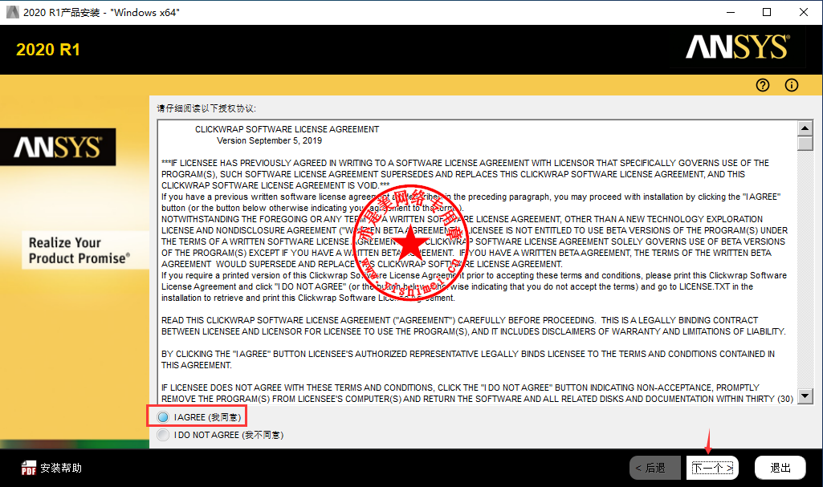Viewport: 823px width, 487px height.
Task: Click the 'READ THIS CLICKWRAP SOFTWARE LICENSE AGREEMENT' paragraph
Action: coord(474,326)
